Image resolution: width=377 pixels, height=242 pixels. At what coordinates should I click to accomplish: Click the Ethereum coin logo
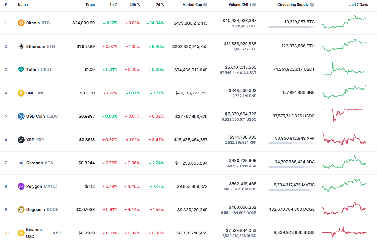[21, 46]
